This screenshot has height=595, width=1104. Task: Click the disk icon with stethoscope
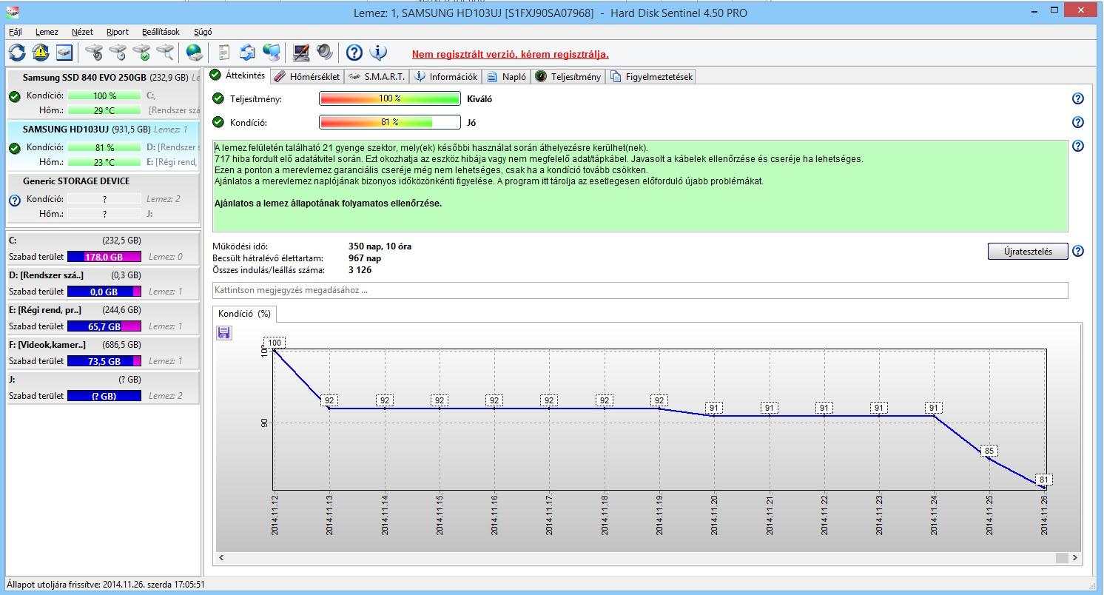[x=93, y=53]
